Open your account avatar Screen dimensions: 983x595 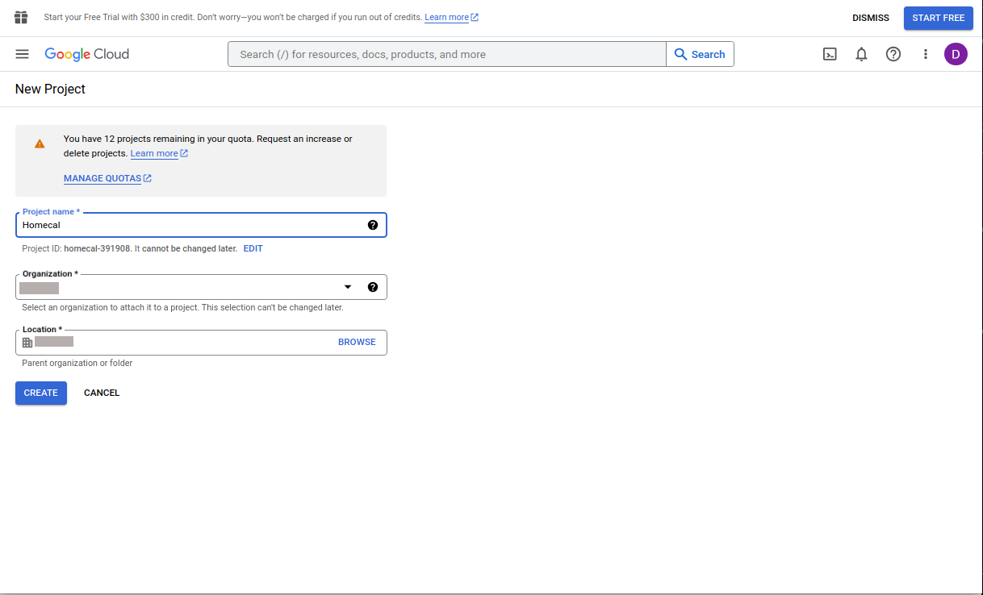956,54
